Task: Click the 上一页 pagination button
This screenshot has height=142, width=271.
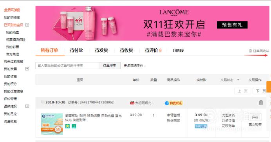Action: click(243, 91)
